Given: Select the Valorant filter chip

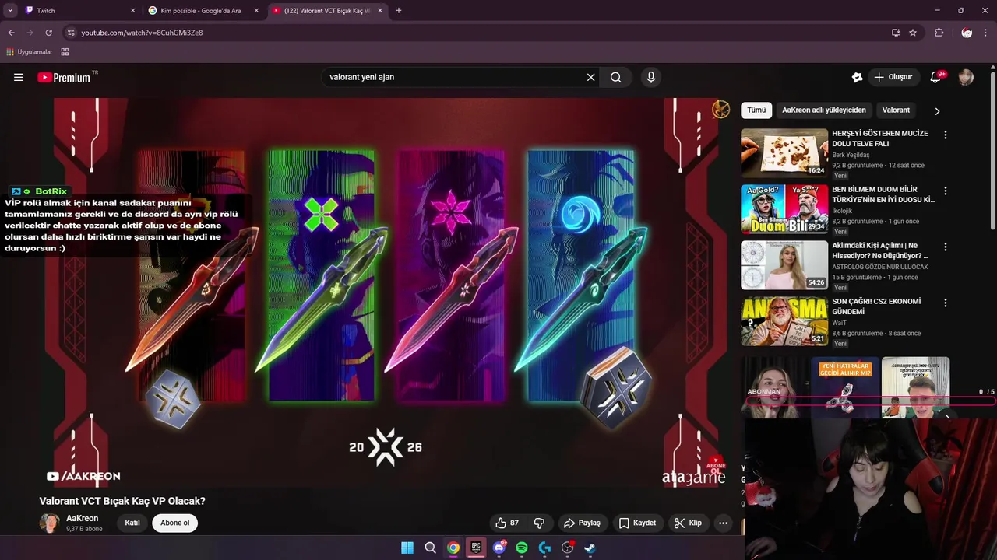Looking at the screenshot, I should click(x=896, y=110).
